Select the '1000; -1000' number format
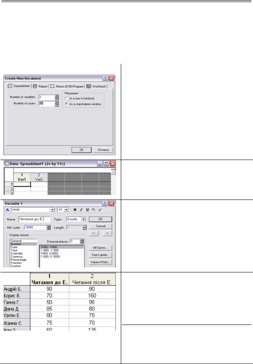 pos(62,247)
